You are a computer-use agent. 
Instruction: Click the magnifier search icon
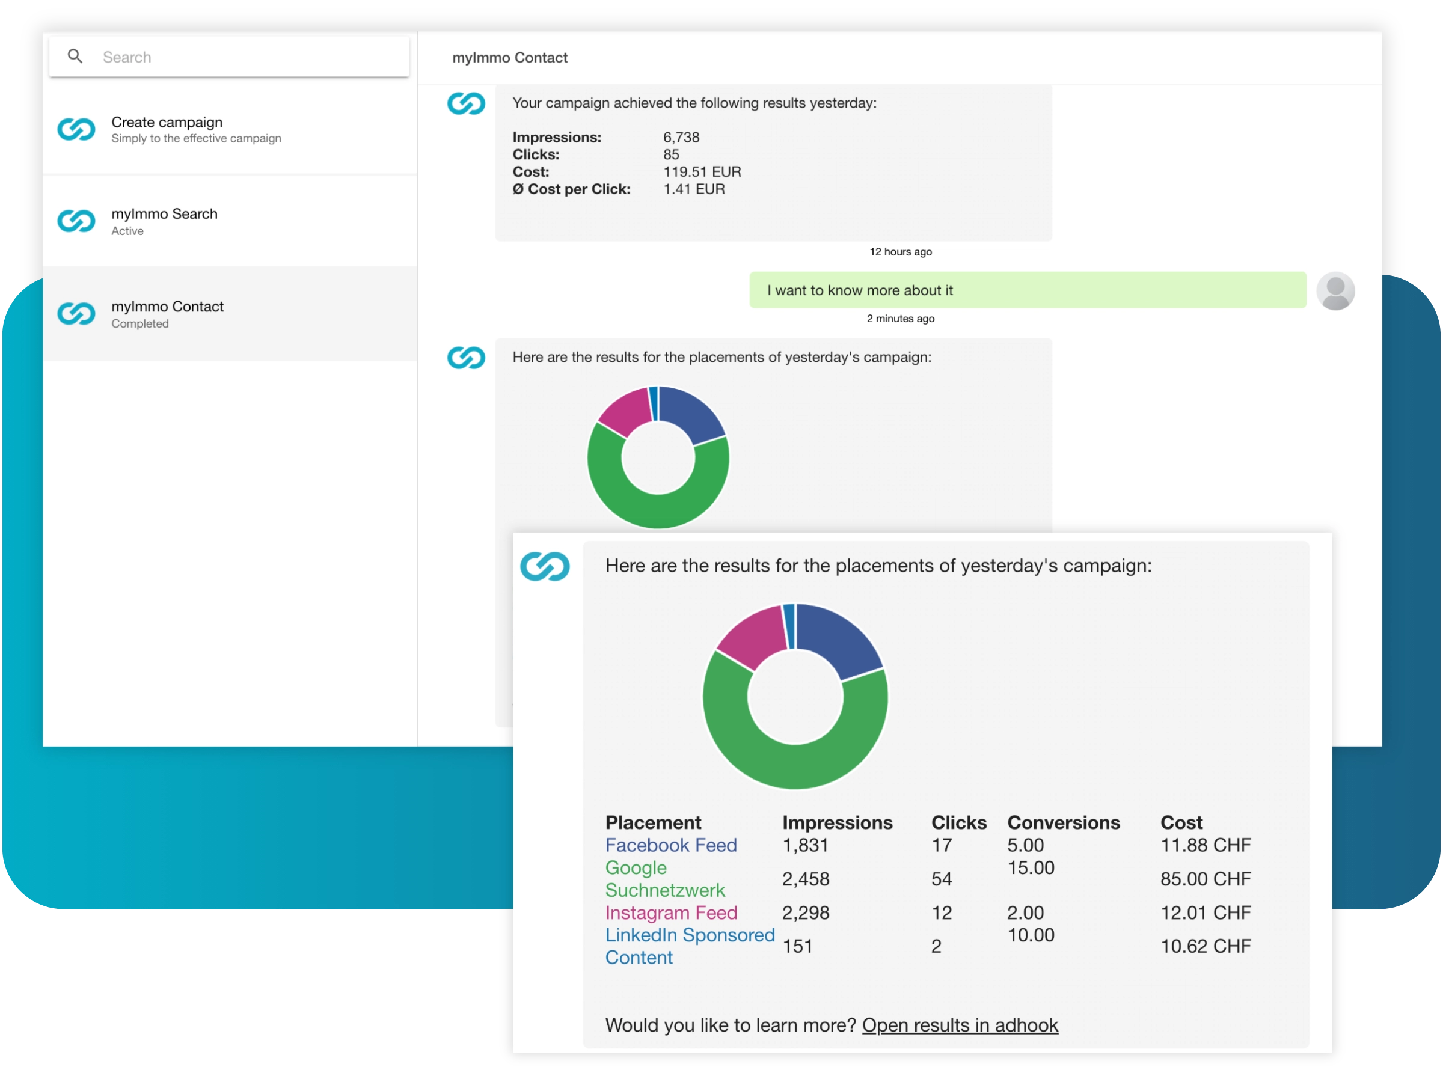point(75,57)
